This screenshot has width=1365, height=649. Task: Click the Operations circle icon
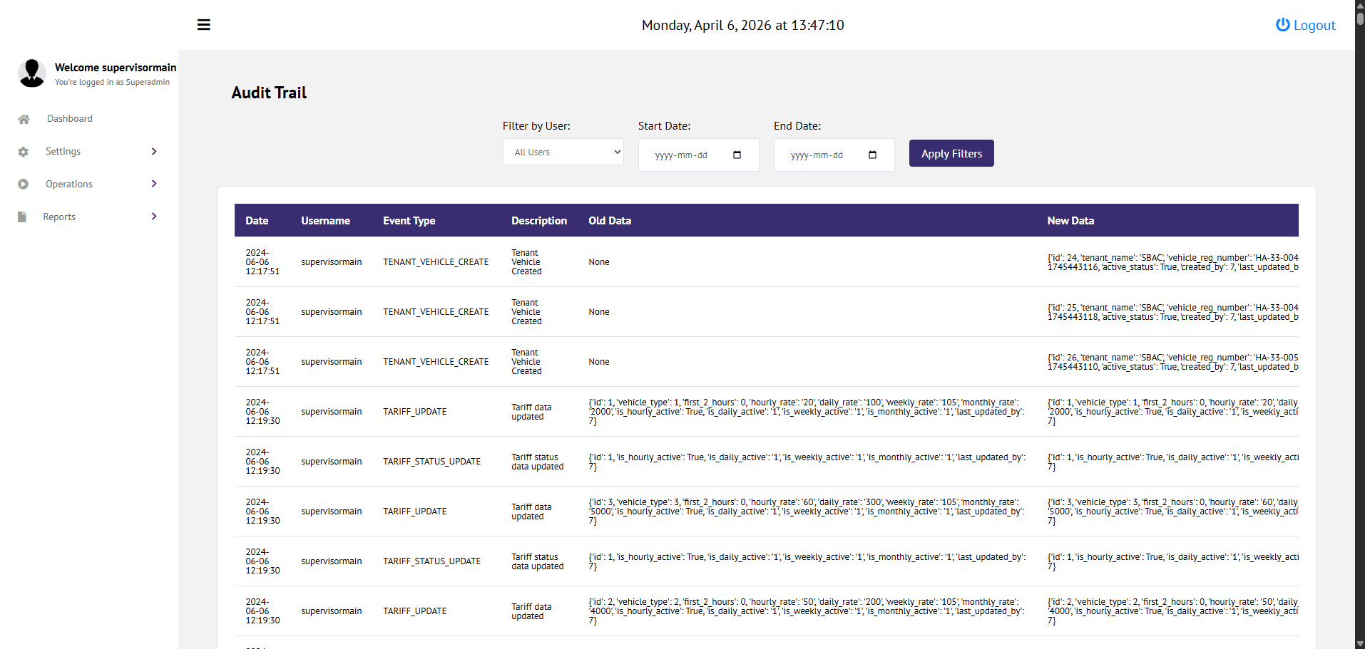[24, 184]
